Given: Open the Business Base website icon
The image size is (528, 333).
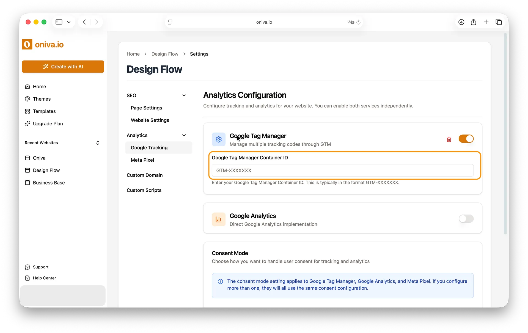Looking at the screenshot, I should [x=28, y=183].
